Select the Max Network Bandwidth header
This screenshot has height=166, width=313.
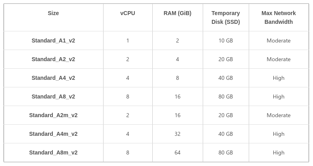click(278, 17)
